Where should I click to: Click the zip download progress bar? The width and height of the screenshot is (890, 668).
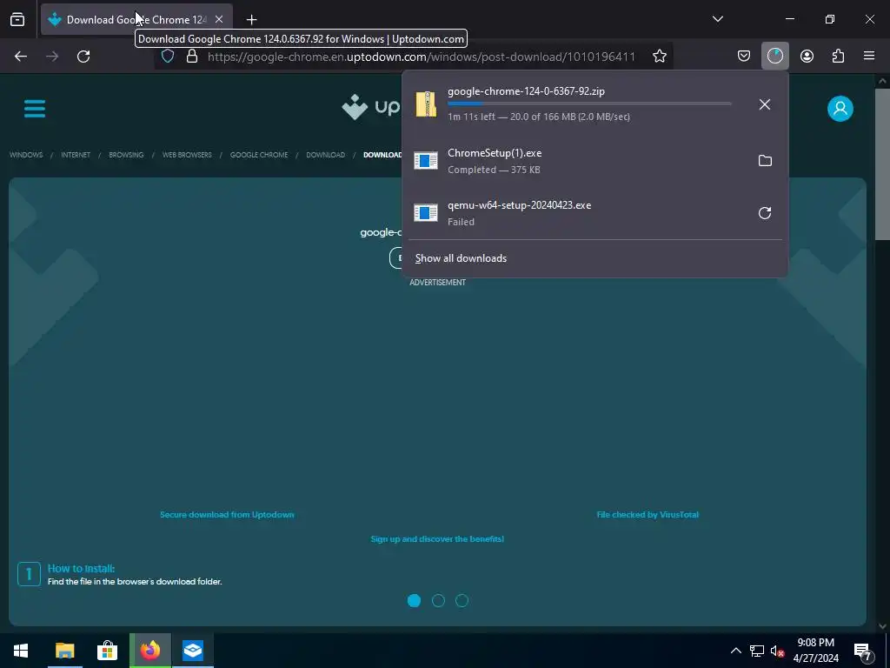click(589, 104)
